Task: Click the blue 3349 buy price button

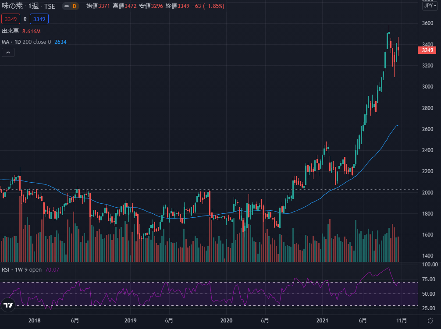Action: point(39,19)
